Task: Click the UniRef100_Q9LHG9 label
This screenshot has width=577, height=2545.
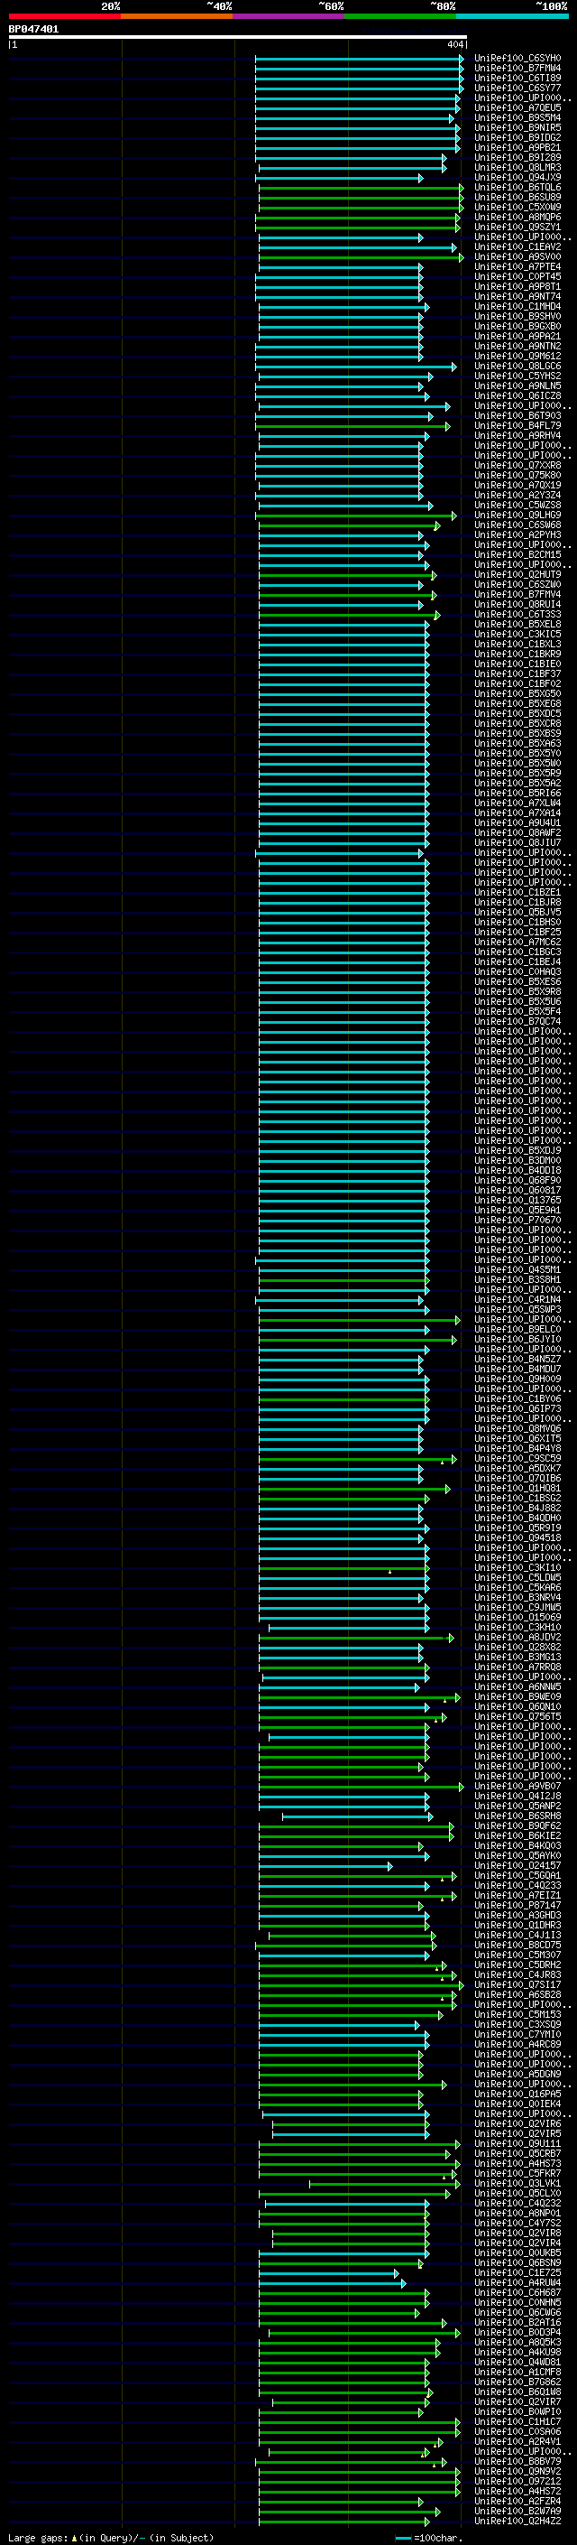Action: [517, 515]
